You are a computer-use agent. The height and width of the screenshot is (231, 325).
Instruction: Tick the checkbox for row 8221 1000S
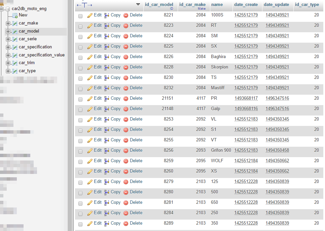(80, 16)
